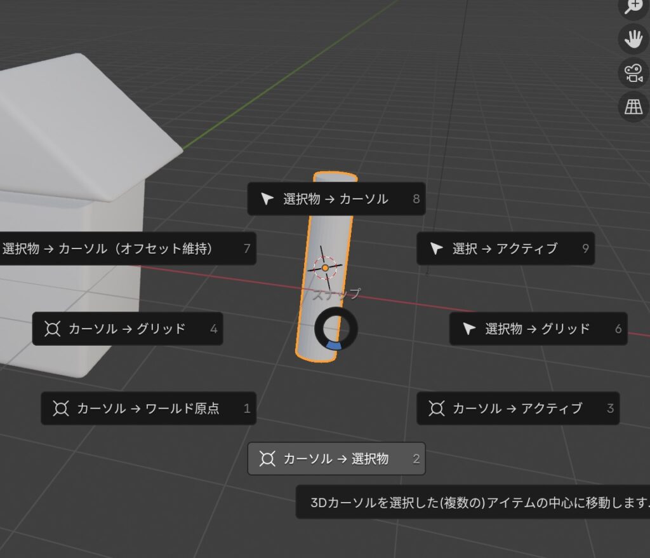Click the 3D cursor crosshair on cylinder
650x558 pixels.
pyautogui.click(x=325, y=268)
